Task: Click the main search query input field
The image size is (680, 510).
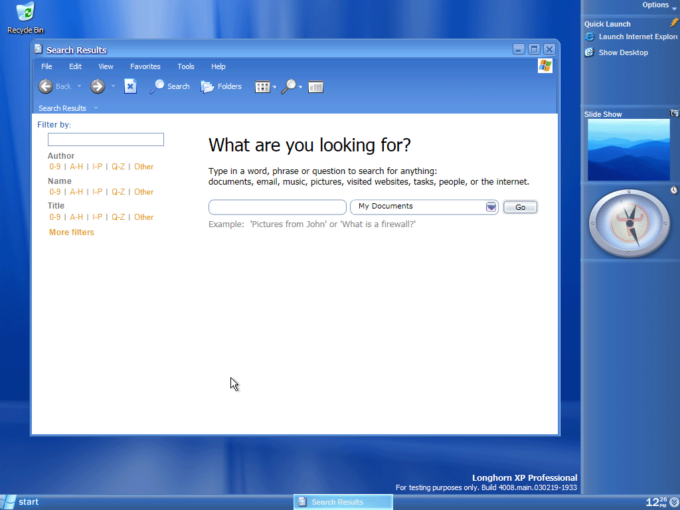Action: pyautogui.click(x=278, y=207)
